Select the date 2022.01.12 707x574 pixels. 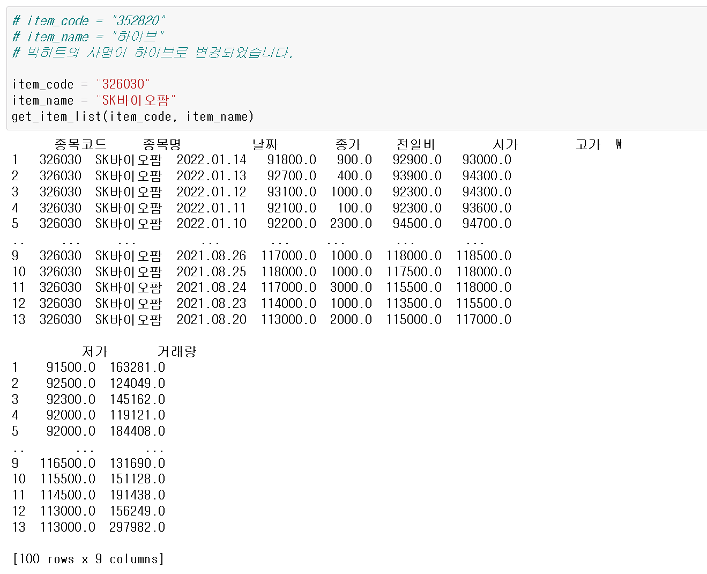pos(212,192)
